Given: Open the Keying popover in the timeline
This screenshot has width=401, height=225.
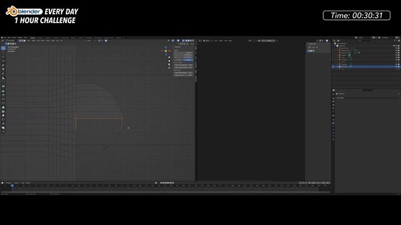Looking at the screenshot, I should (x=17, y=182).
